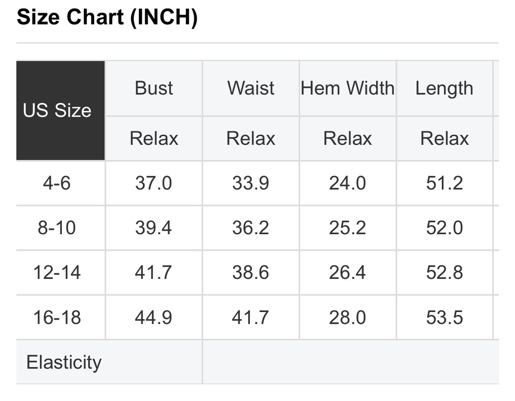Select the 4-6 size row label
The image size is (515, 401).
tap(57, 183)
